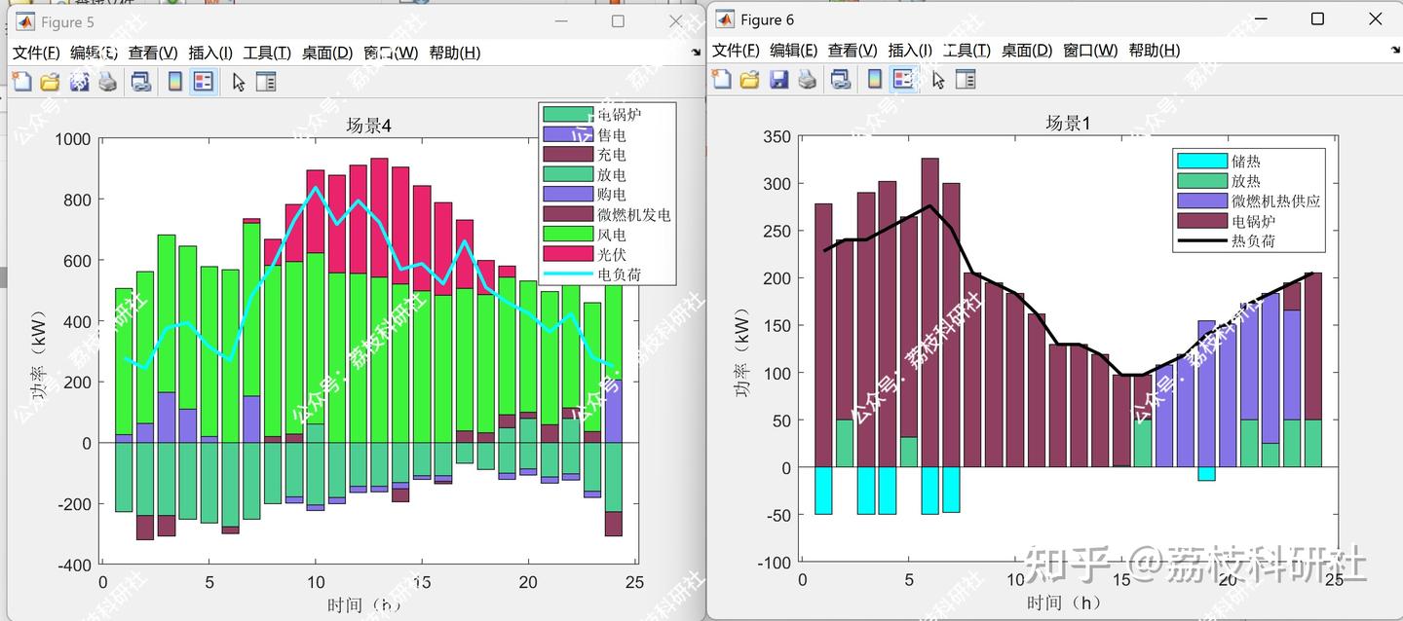Maximize the Figure 6 window
Viewport: 1403px width, 621px height.
pos(1317,18)
